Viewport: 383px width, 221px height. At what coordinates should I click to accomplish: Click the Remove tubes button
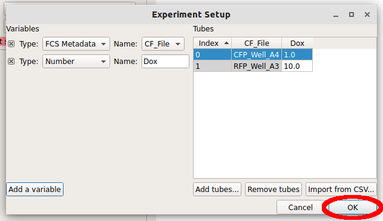273,190
